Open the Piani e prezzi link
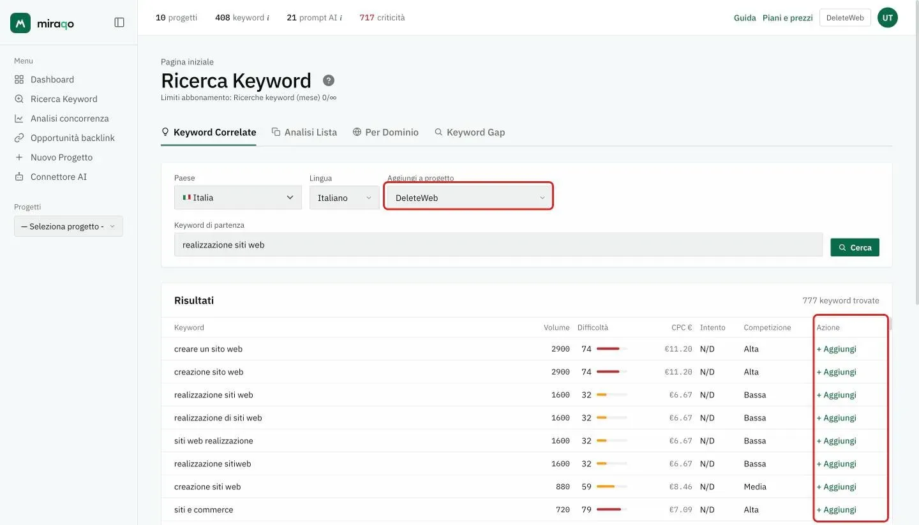The height and width of the screenshot is (525, 919). 788,18
